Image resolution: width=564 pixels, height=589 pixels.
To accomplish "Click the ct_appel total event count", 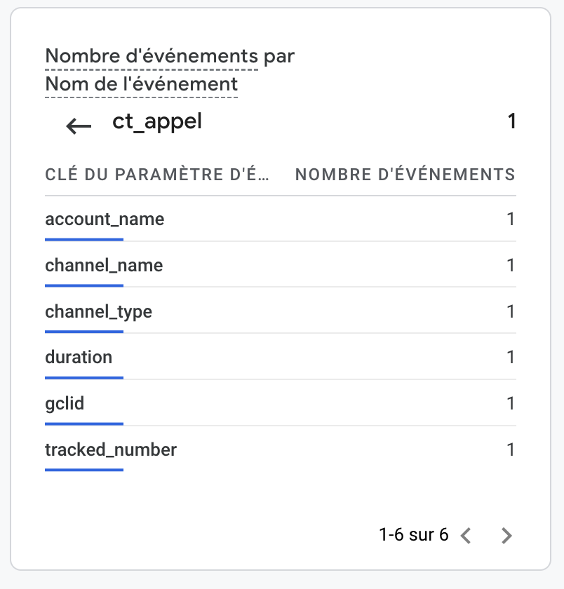I will pos(511,121).
